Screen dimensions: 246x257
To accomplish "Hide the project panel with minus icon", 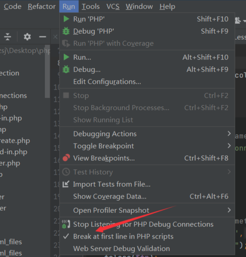I will tap(43, 36).
